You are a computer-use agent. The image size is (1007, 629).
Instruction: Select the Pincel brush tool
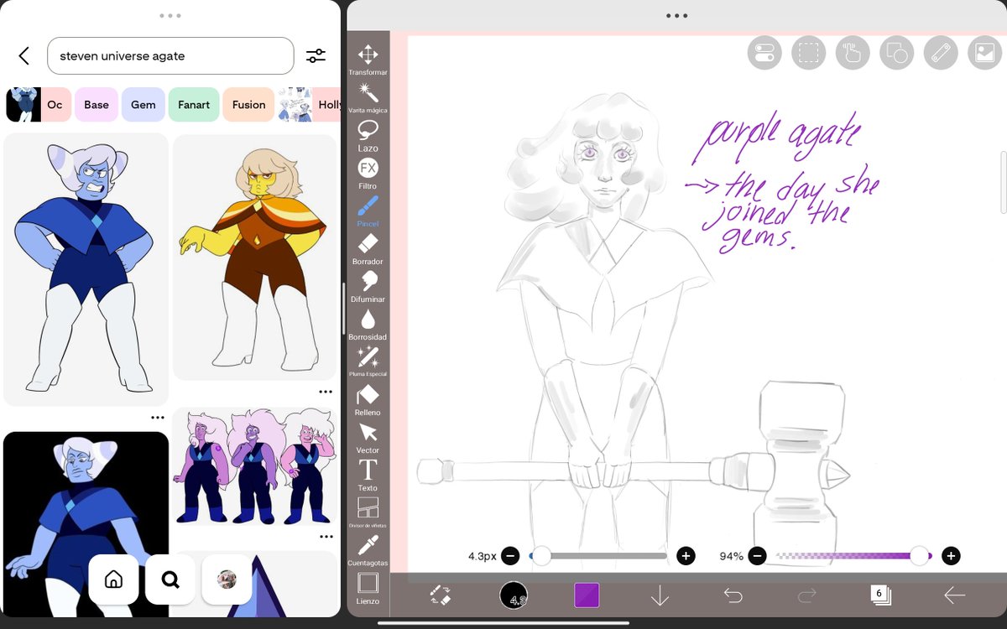(368, 211)
